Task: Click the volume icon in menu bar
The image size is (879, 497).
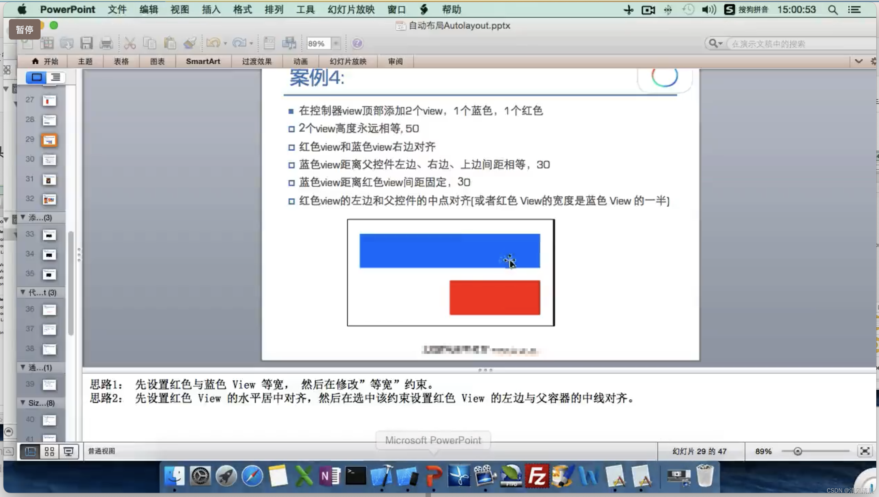Action: tap(709, 10)
